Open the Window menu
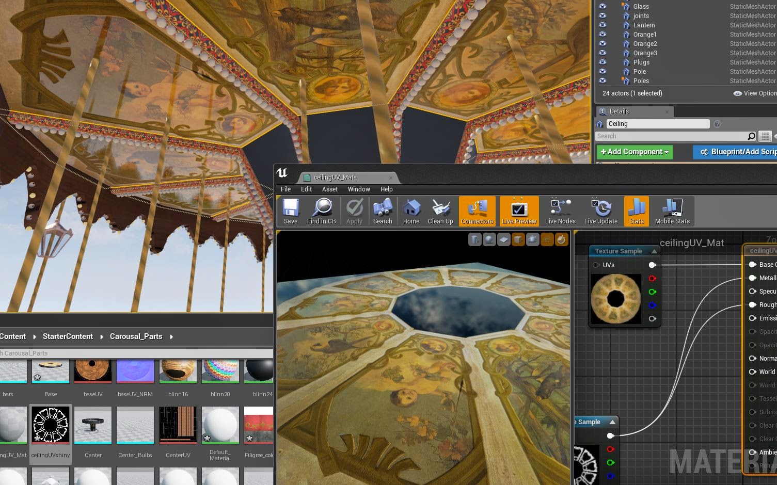 pos(359,189)
